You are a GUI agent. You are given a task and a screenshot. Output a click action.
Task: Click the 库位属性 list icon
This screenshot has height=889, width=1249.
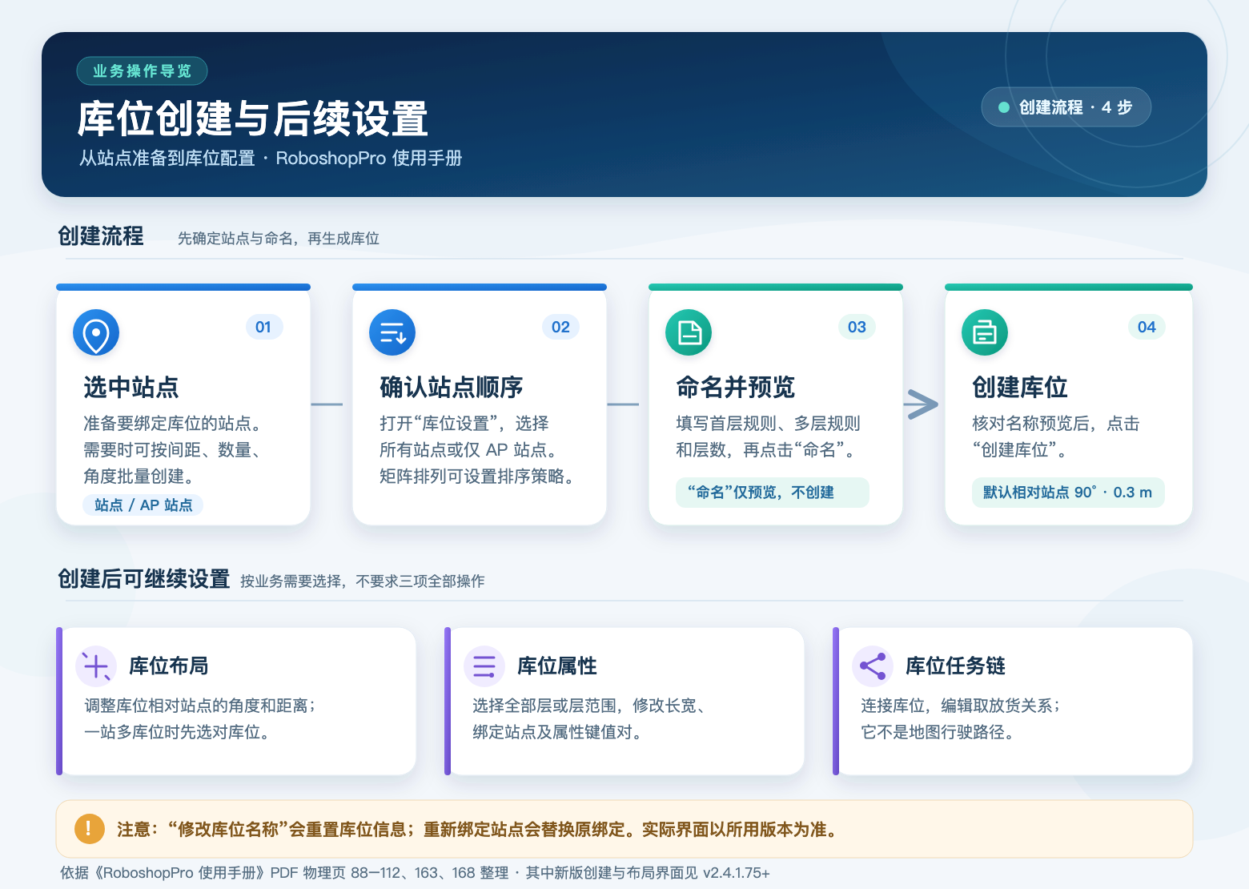point(484,666)
